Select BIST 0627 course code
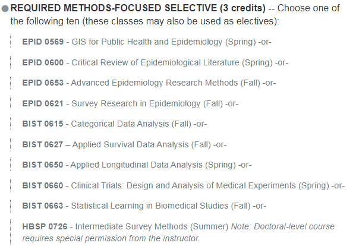 point(43,144)
